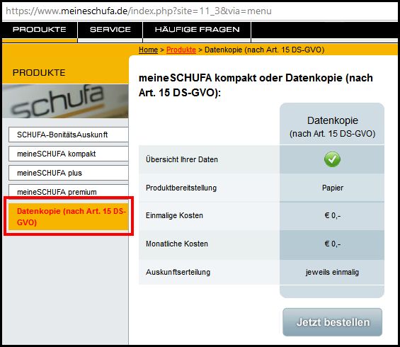Select Datenkopie (nach Art. 15 DS-GVO) sidebar item
400x347 pixels.
[x=69, y=217]
